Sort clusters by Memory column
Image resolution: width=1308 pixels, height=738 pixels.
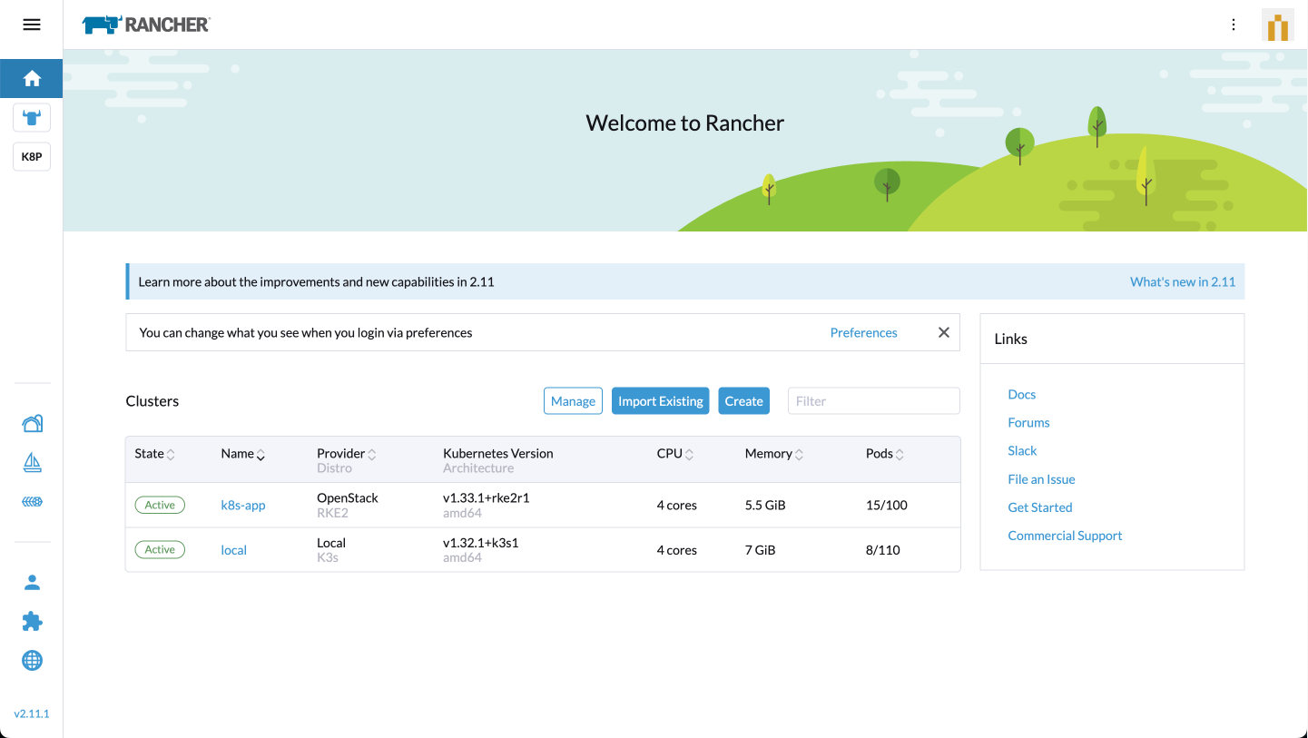tap(773, 454)
